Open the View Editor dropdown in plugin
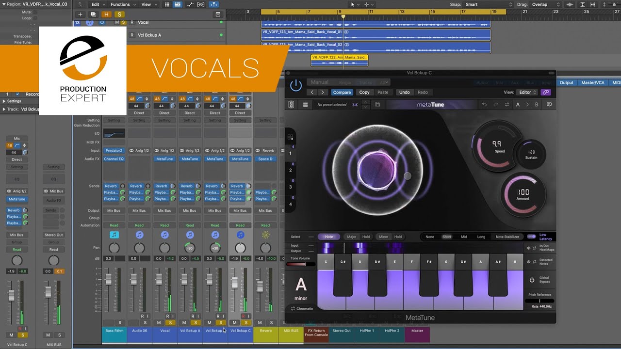 (x=527, y=92)
